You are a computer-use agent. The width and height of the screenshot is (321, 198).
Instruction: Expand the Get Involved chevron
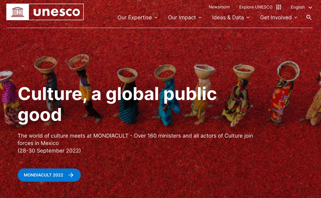(296, 18)
